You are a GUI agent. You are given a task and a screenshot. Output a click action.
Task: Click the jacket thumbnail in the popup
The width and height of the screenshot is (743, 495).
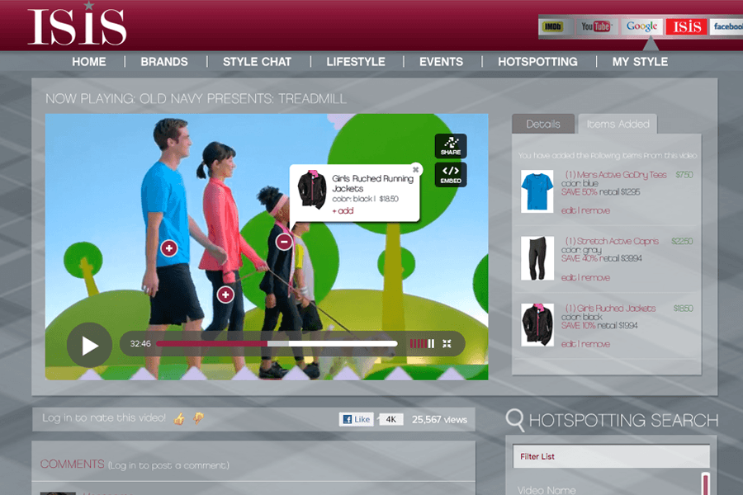point(312,190)
